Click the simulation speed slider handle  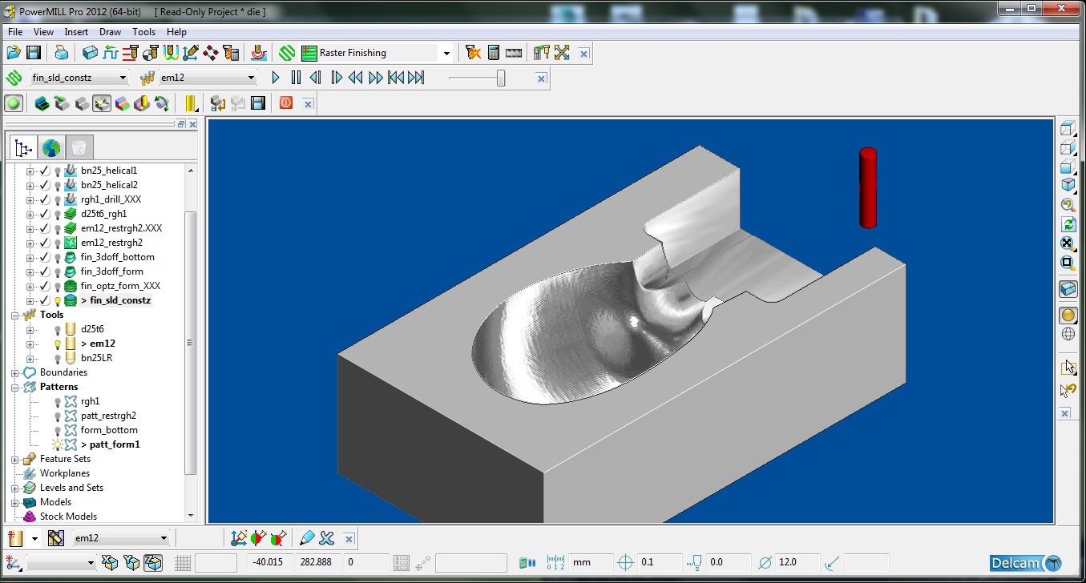[501, 78]
